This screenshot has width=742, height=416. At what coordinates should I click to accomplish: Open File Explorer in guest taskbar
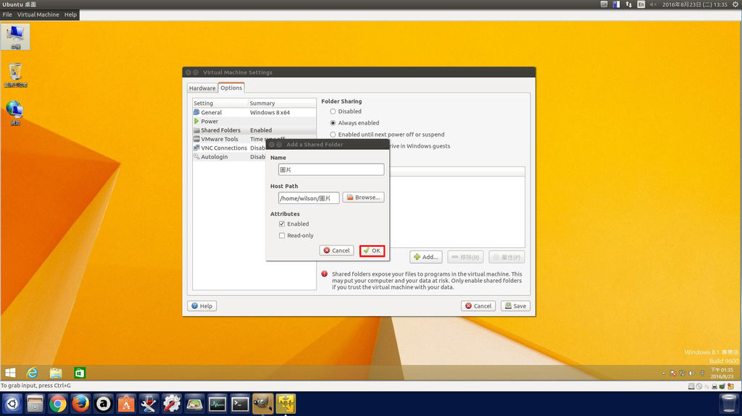point(56,373)
